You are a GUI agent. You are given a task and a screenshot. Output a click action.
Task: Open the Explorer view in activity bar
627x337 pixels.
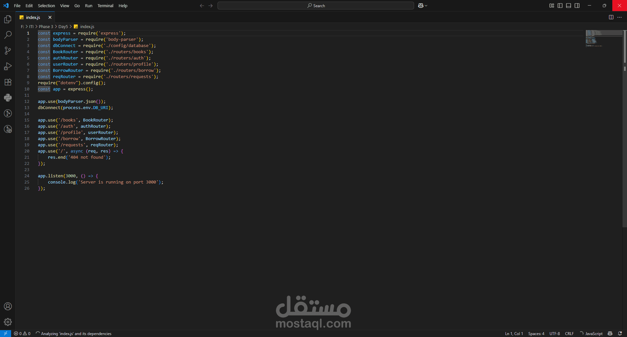(8, 19)
